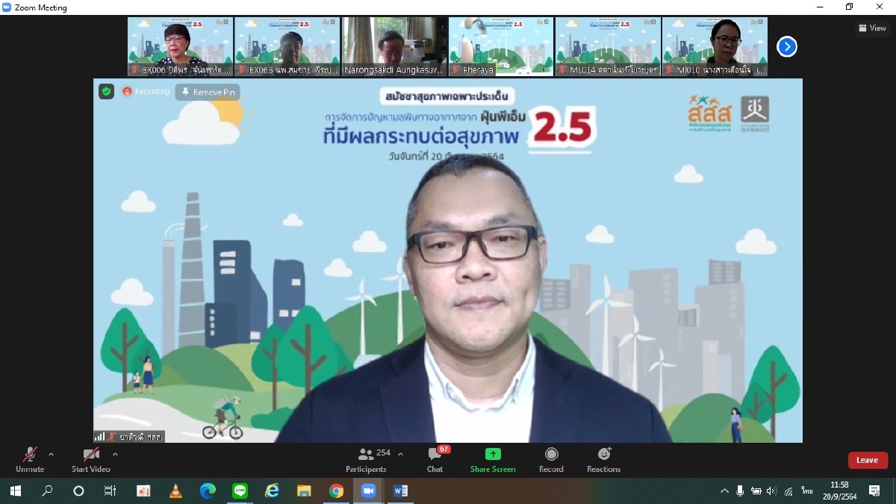Open LINE app from taskbar
Screen dimensions: 896x504
[x=240, y=491]
